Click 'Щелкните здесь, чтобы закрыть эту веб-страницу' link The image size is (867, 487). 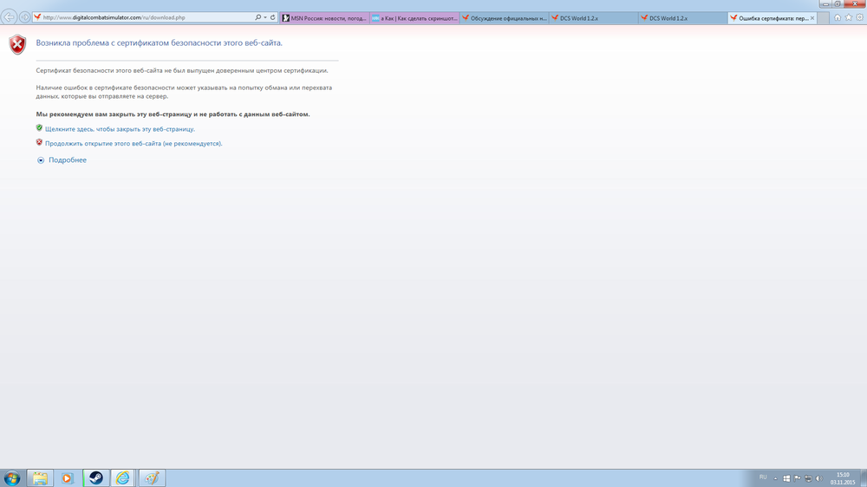click(120, 129)
